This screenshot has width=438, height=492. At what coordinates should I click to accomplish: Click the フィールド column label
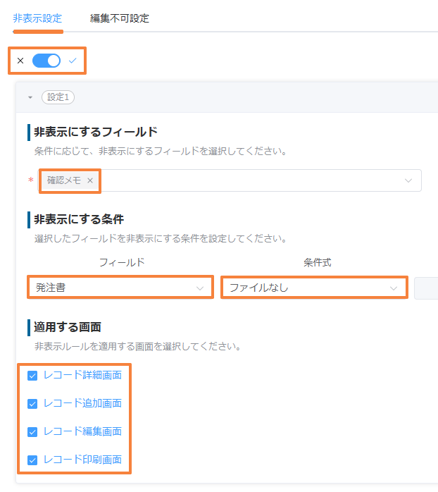pyautogui.click(x=122, y=262)
